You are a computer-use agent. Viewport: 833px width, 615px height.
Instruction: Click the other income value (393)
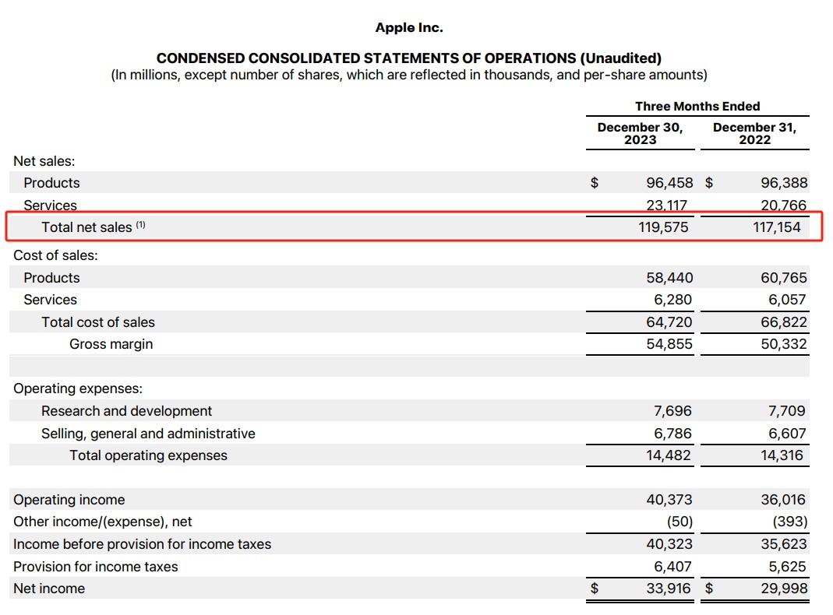[x=790, y=522]
